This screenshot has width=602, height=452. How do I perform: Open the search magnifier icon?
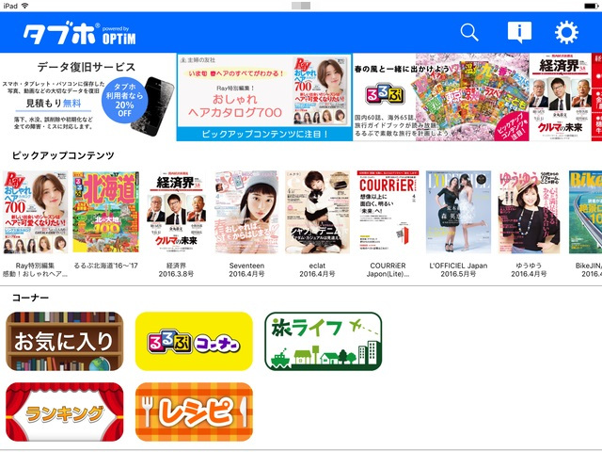tap(469, 33)
